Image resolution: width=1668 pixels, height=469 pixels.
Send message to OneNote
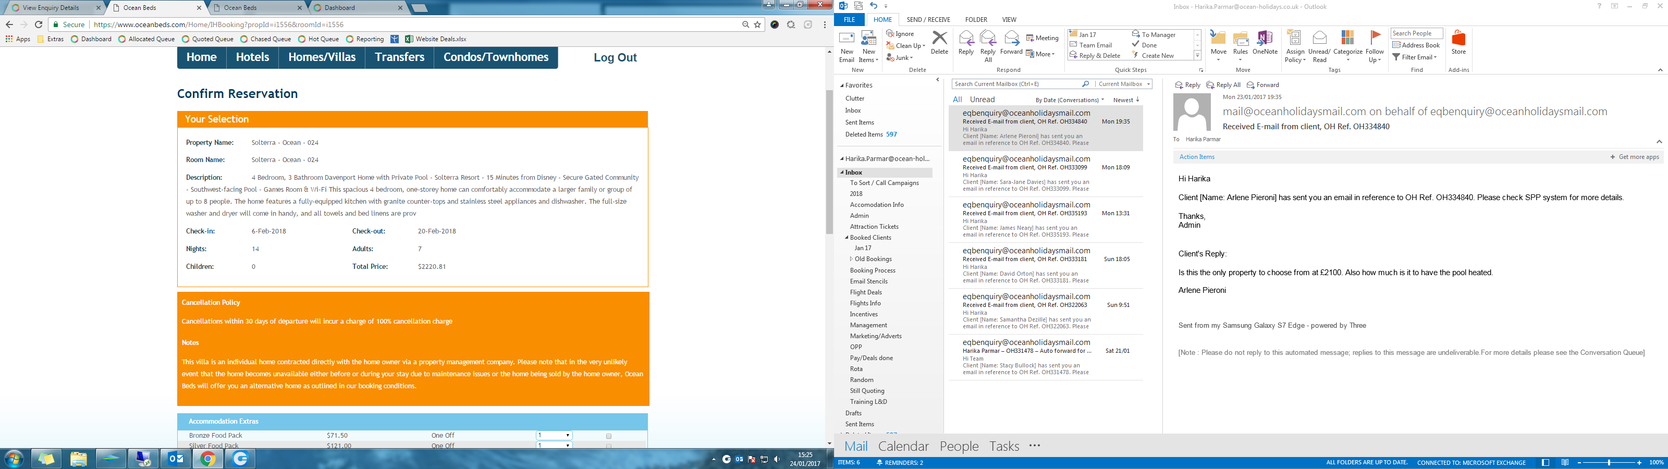click(x=1265, y=43)
